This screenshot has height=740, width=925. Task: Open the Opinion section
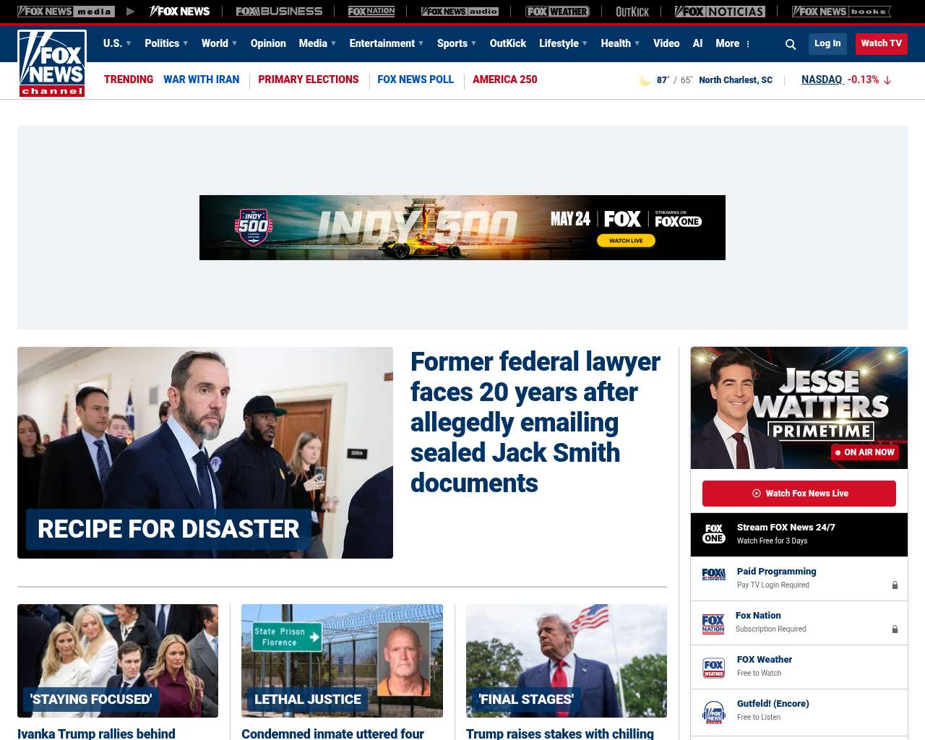click(x=268, y=43)
